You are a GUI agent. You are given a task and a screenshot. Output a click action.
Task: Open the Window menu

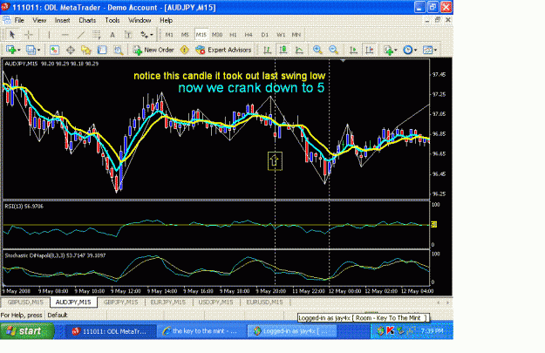(x=140, y=21)
